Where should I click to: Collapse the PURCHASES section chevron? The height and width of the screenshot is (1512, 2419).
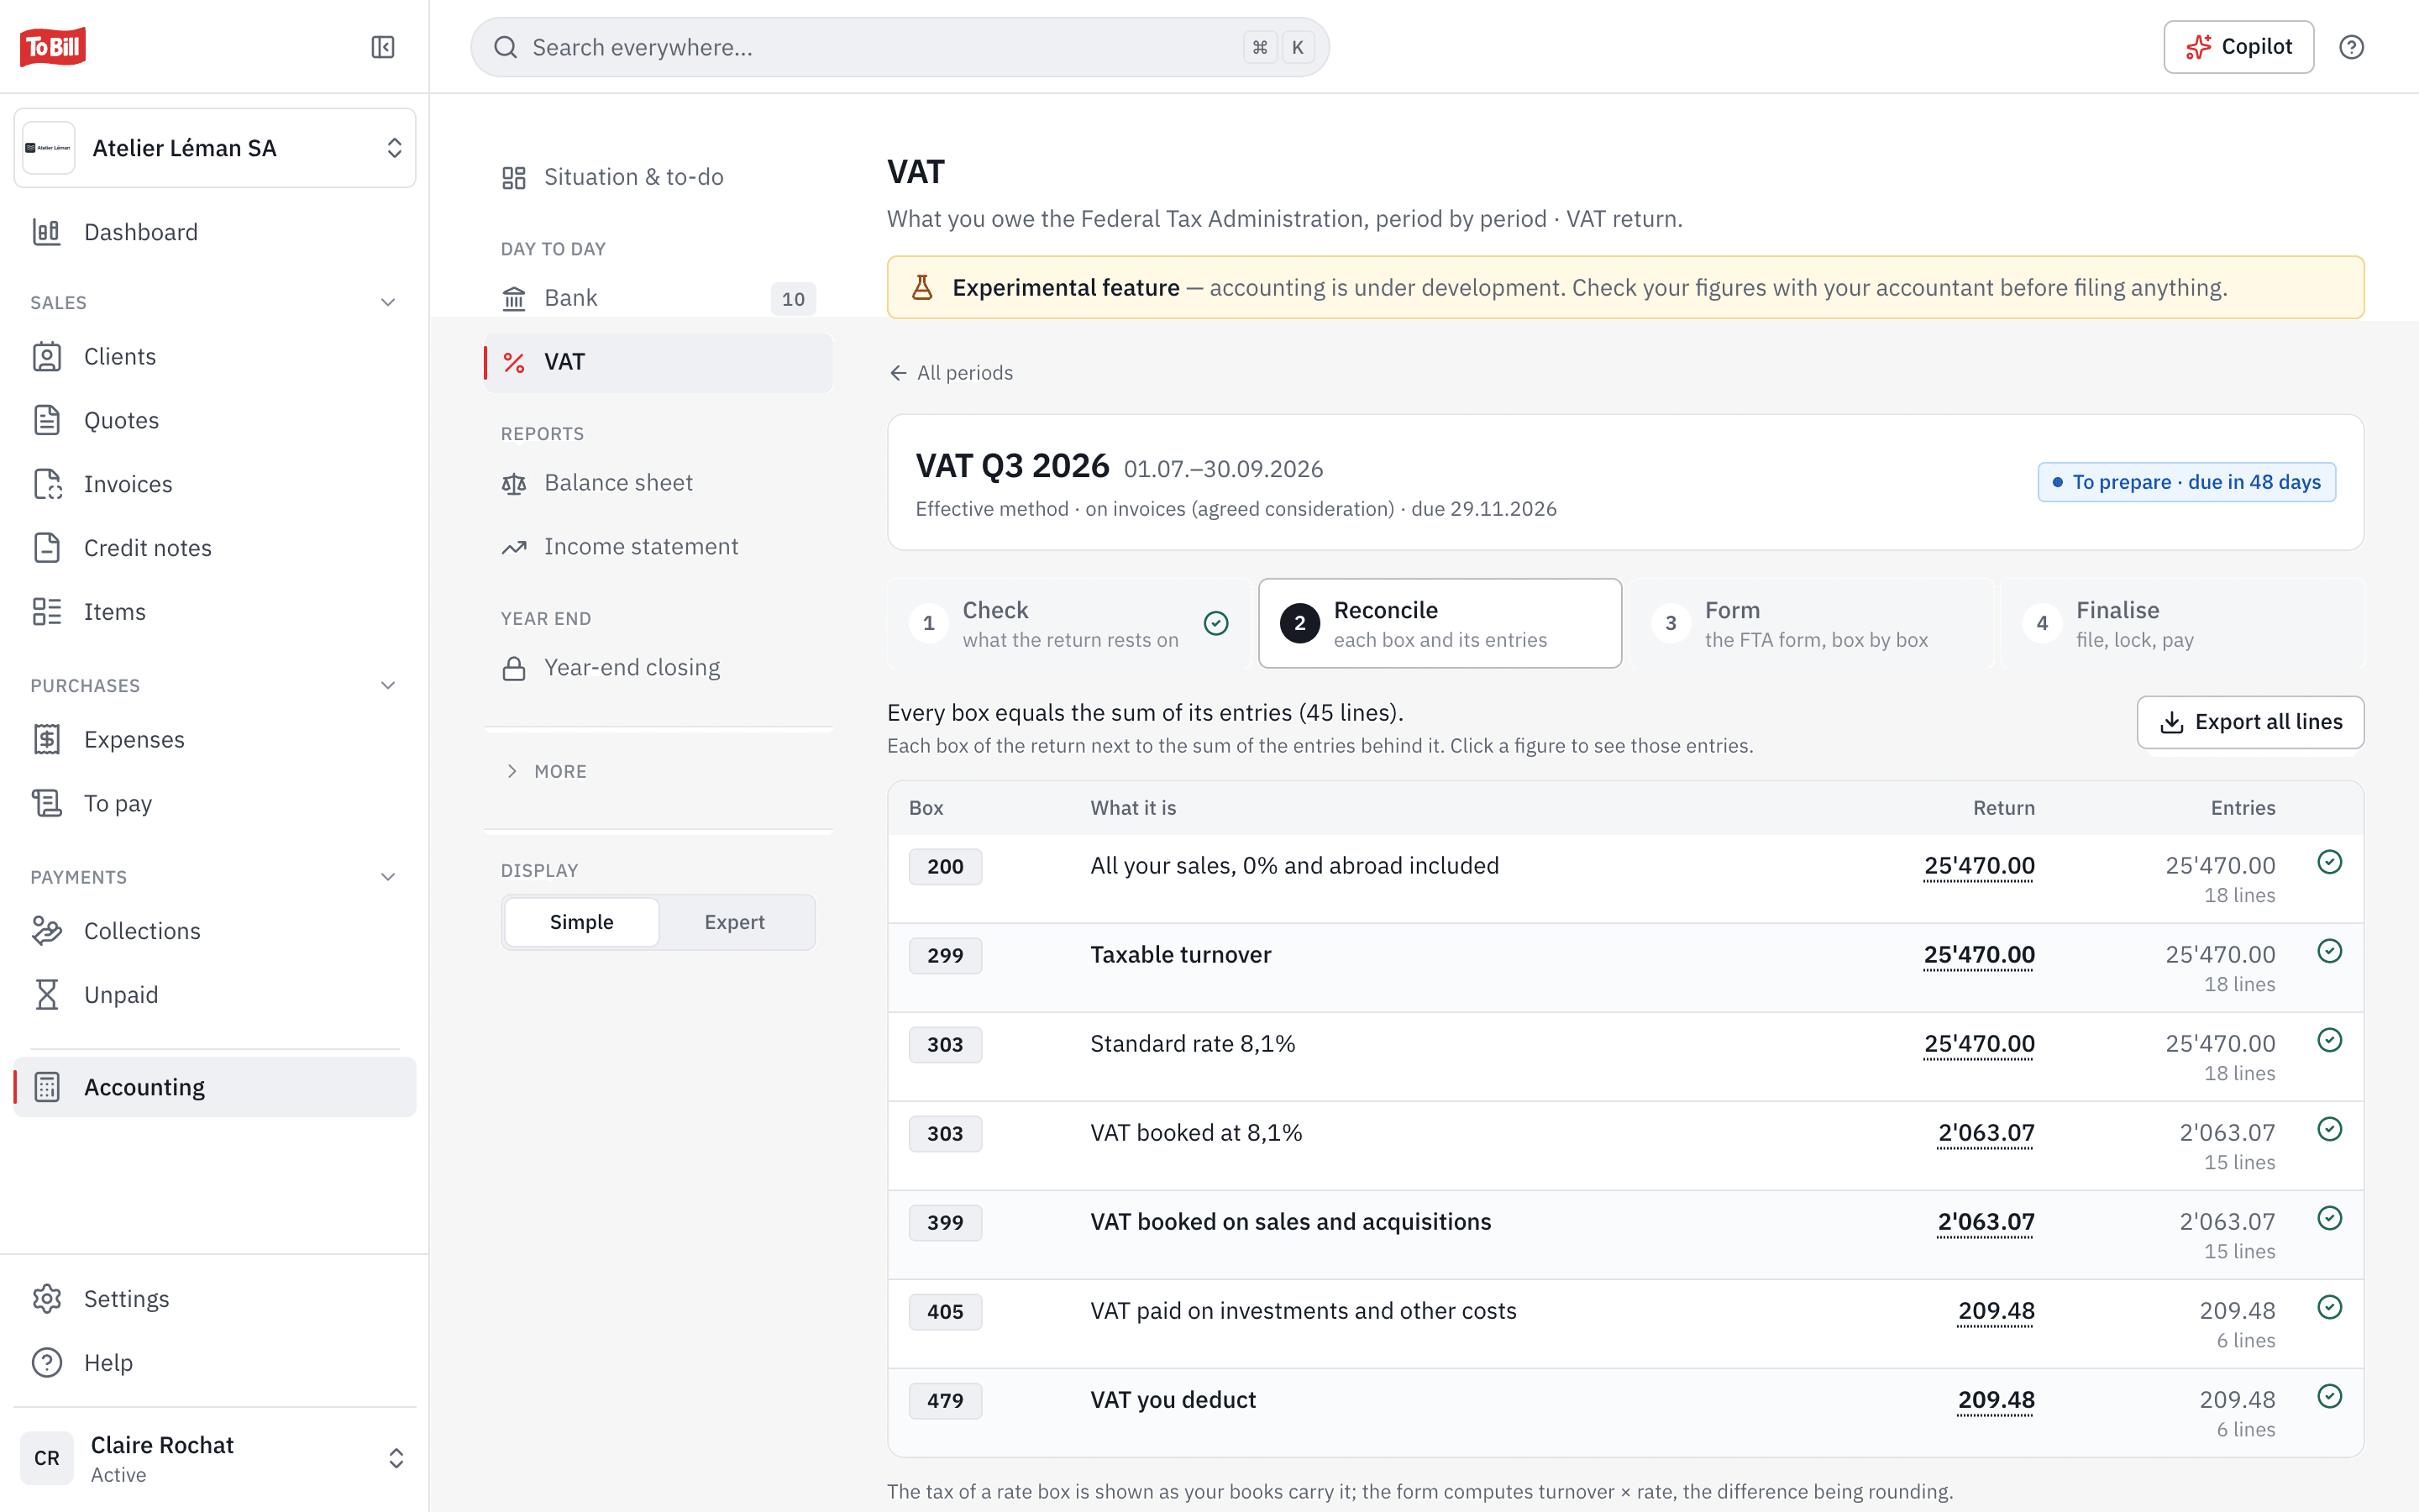click(x=388, y=686)
